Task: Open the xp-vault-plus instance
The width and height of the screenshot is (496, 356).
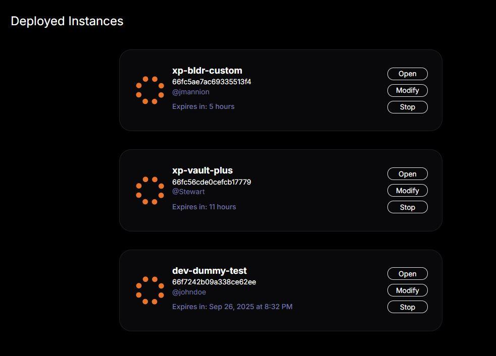Action: [408, 174]
